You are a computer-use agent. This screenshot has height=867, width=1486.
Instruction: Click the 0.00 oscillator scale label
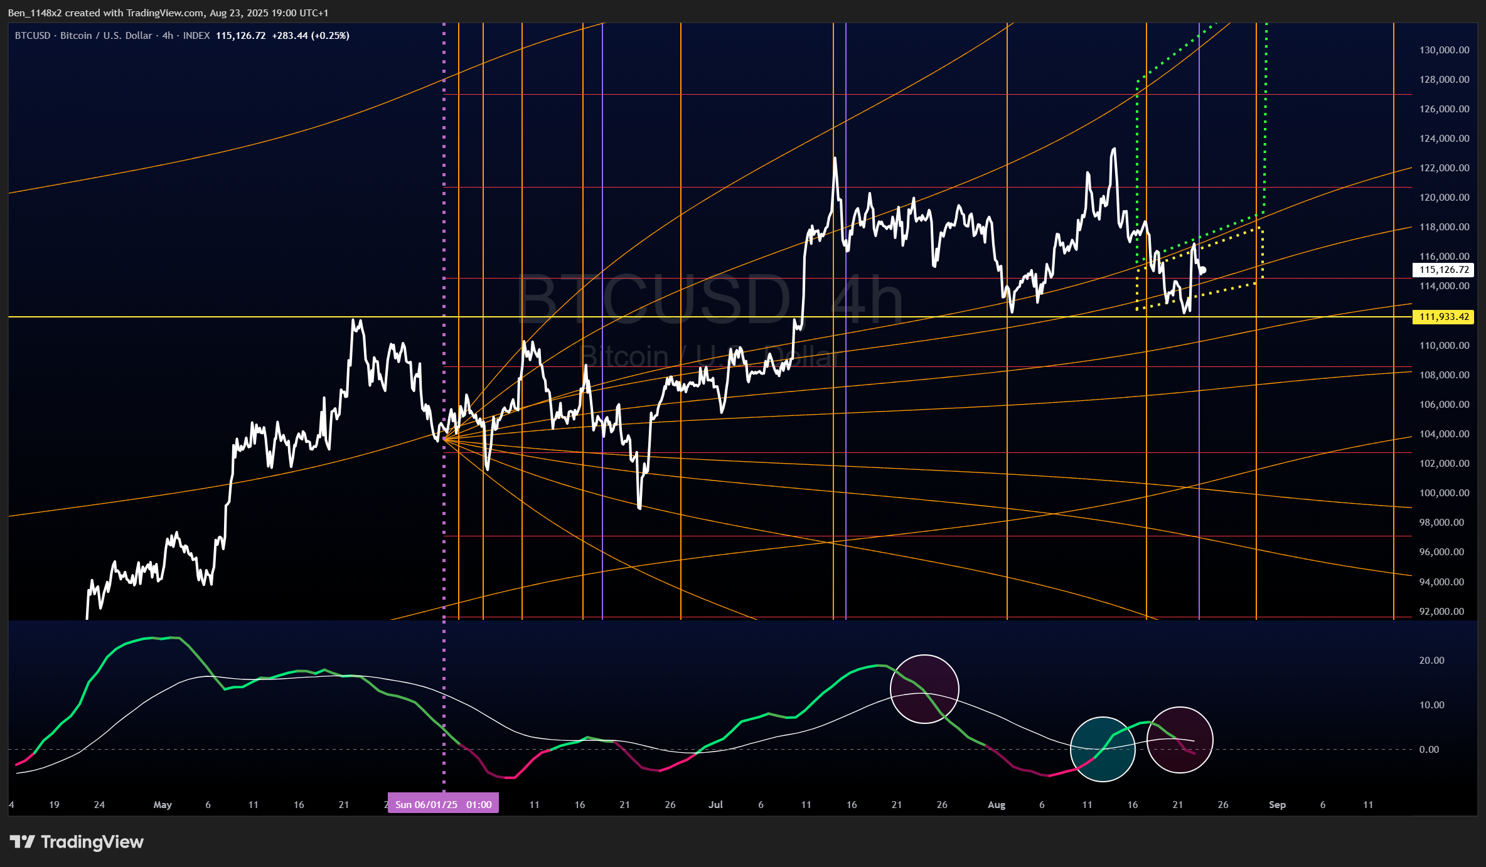pos(1429,749)
